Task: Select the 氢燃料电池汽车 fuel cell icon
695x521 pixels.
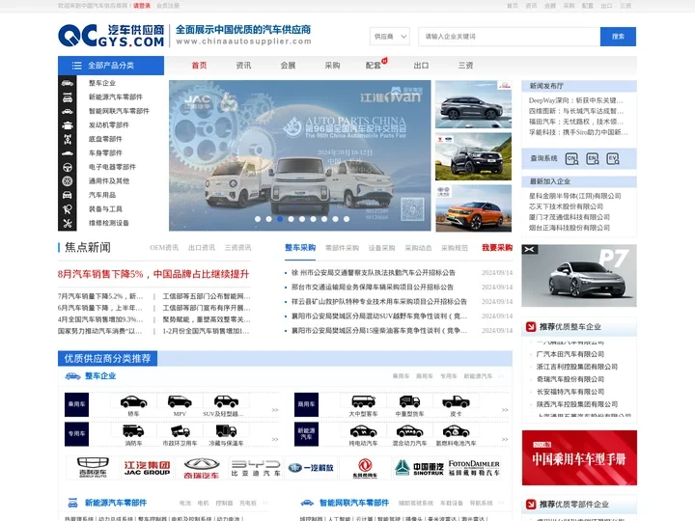Action: (x=456, y=431)
